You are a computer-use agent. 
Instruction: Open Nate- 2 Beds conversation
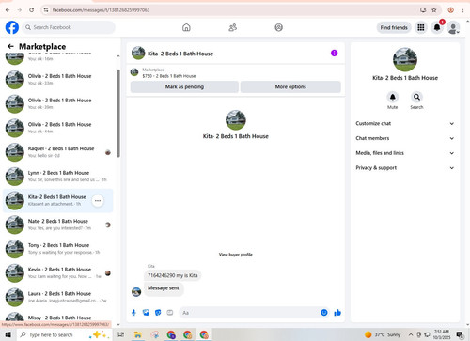[x=58, y=225]
